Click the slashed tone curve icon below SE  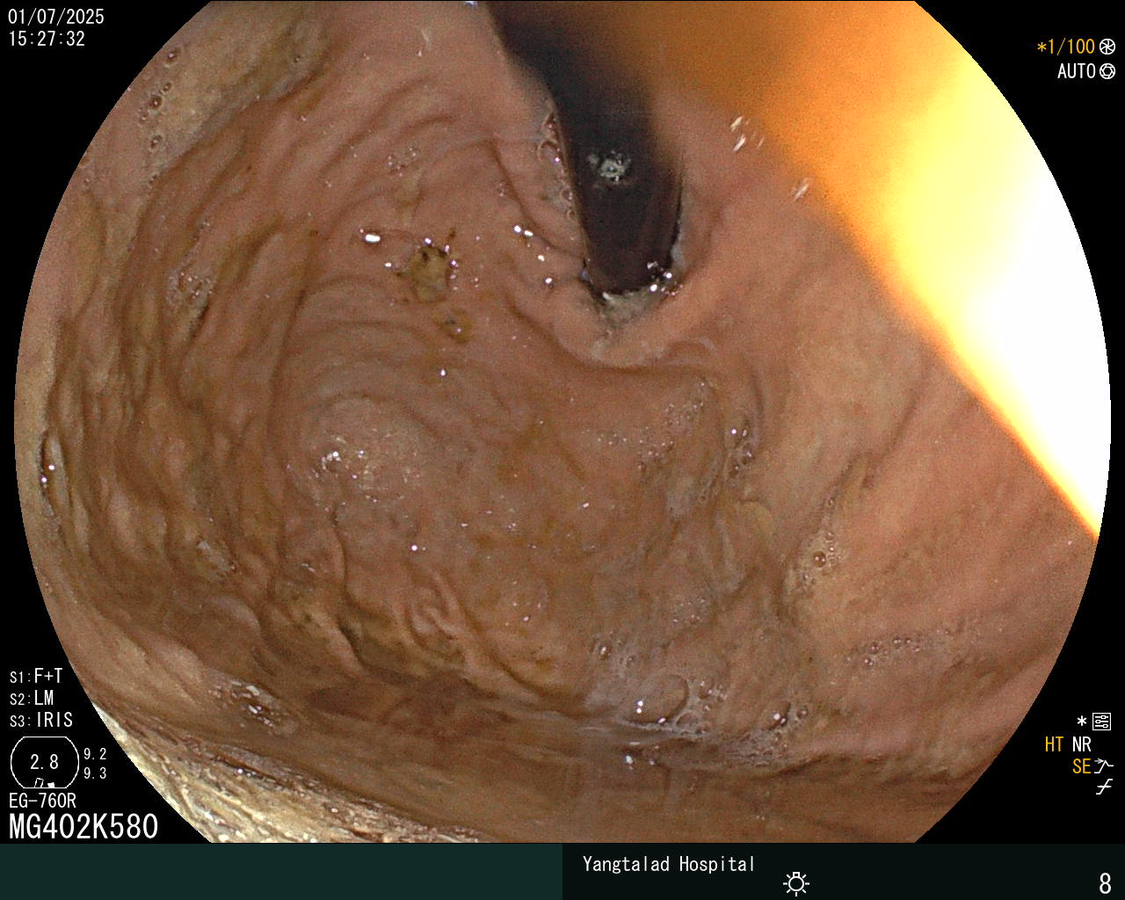pyautogui.click(x=1104, y=787)
